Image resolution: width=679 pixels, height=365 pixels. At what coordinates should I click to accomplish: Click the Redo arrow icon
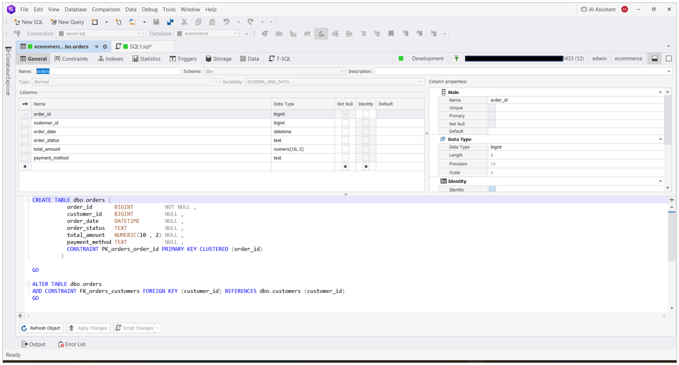(x=251, y=22)
